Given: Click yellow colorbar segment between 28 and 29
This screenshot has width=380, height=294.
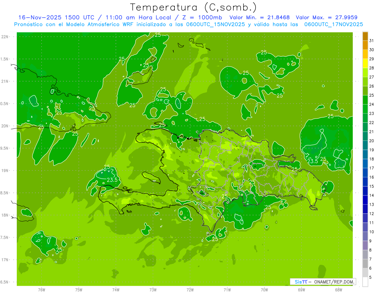Looking at the screenshot, I should [365, 63].
